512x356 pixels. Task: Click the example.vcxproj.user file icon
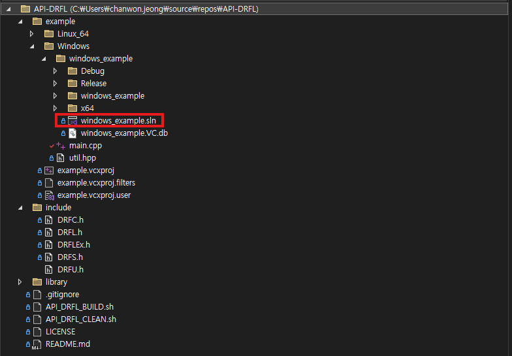tap(49, 195)
